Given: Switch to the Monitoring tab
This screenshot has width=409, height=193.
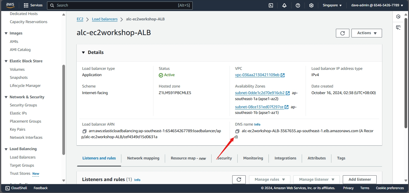Looking at the screenshot, I should [253, 158].
